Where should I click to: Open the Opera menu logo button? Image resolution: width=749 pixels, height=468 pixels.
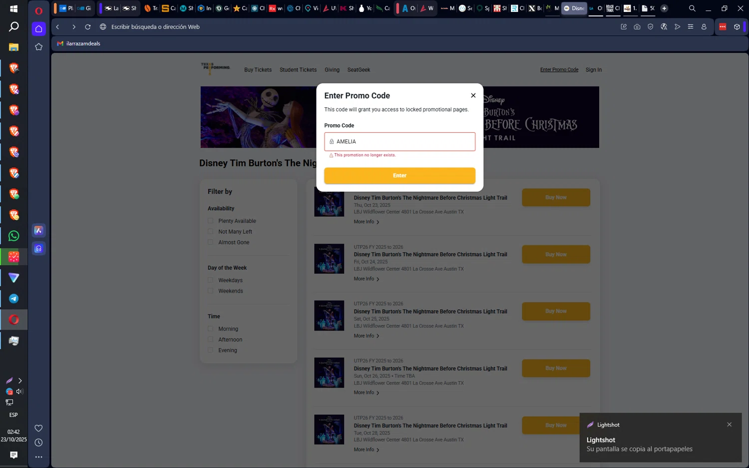[x=38, y=10]
